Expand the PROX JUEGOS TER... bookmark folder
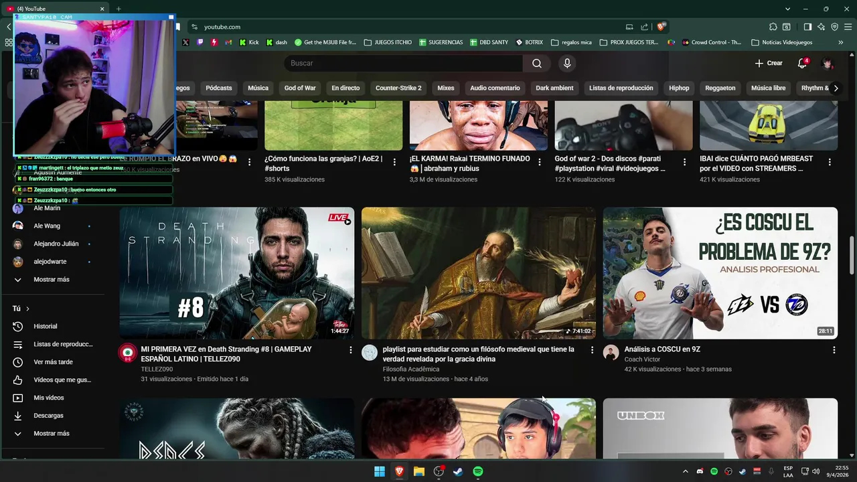The height and width of the screenshot is (482, 857). (x=629, y=42)
